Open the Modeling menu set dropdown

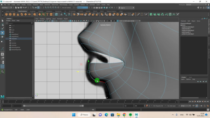[x=7, y=8]
